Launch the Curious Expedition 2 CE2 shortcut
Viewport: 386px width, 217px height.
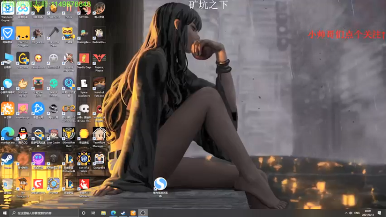(69, 112)
